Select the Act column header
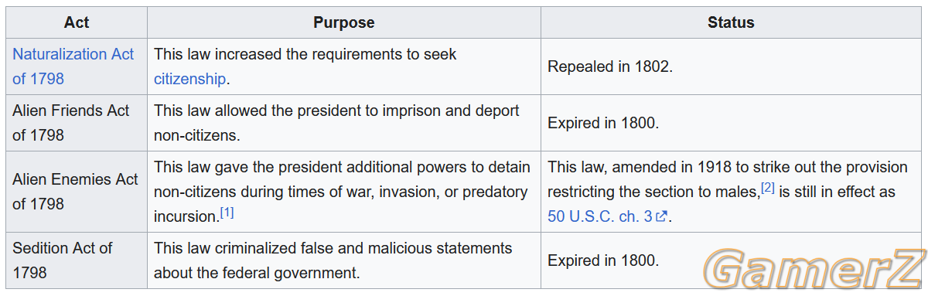Screen dimensions: 928x296 pos(77,22)
